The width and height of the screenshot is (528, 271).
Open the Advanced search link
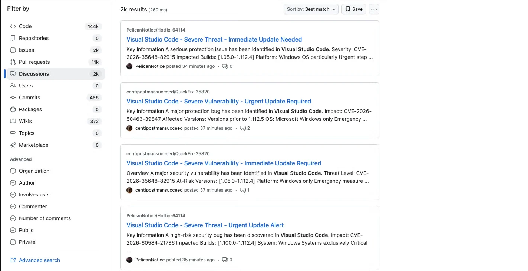[39, 260]
